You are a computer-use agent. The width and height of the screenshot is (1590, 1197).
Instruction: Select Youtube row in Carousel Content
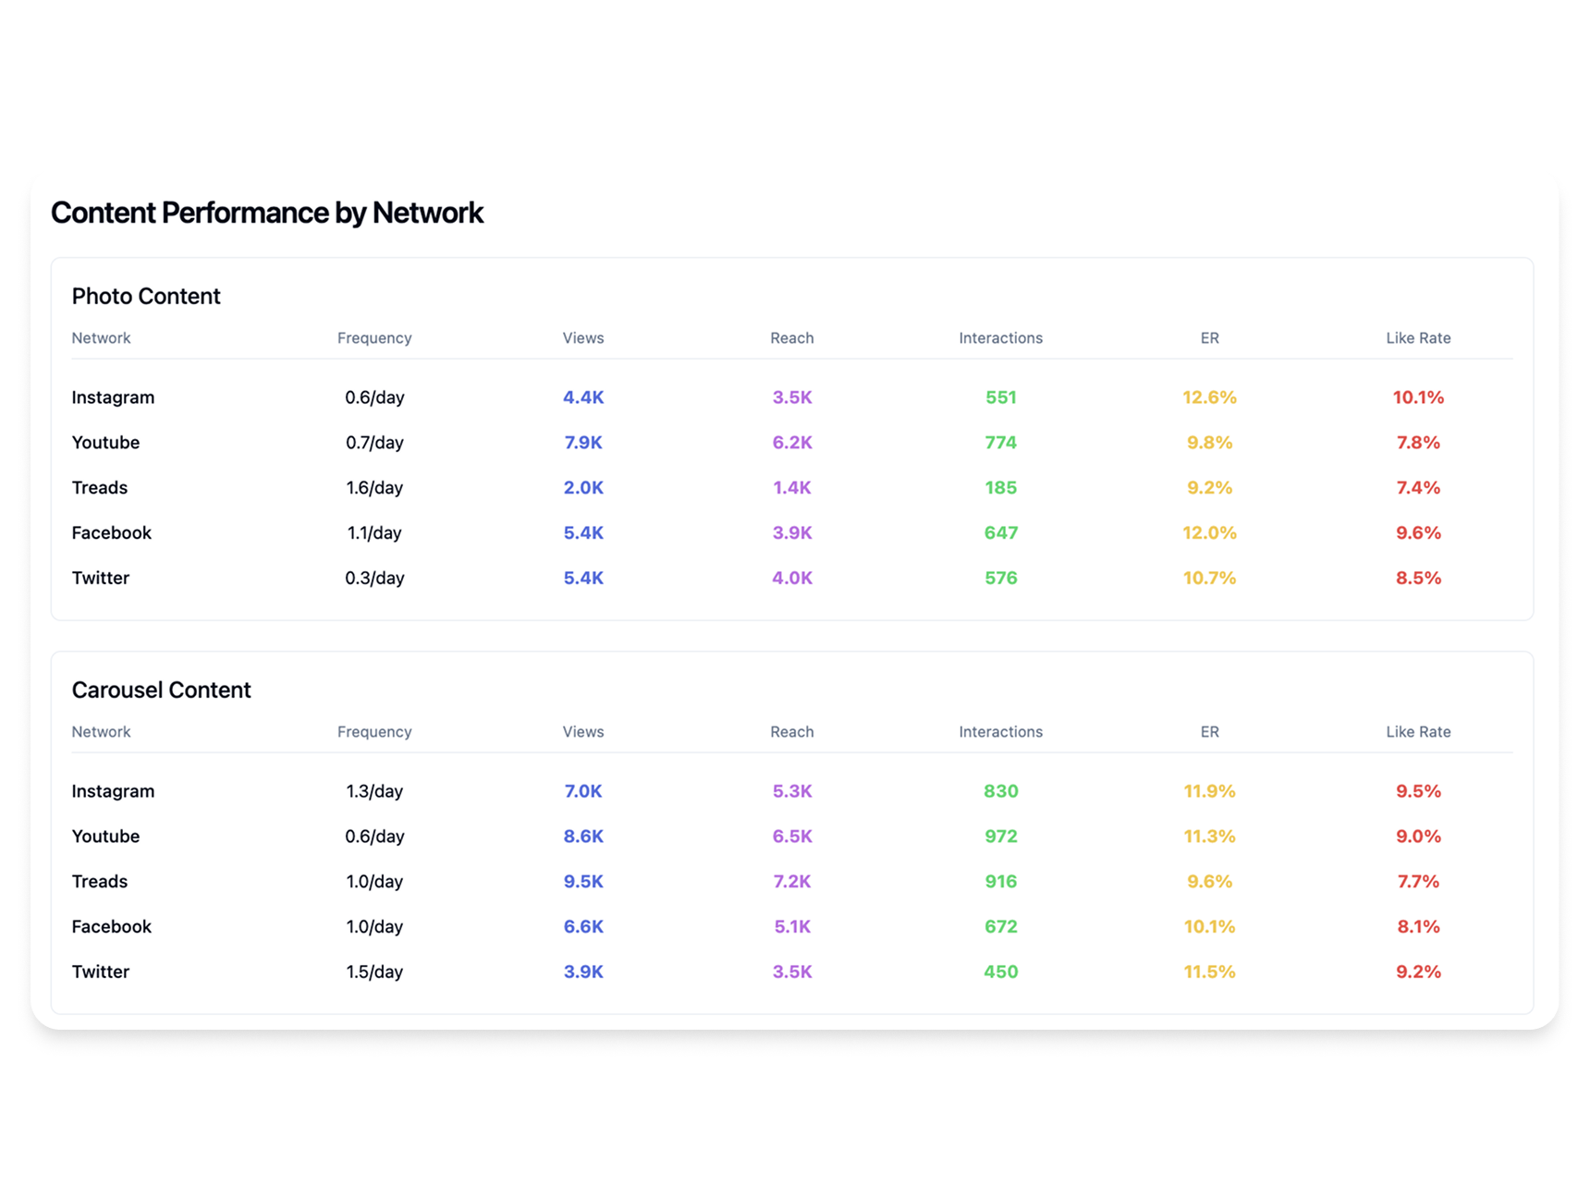click(105, 837)
